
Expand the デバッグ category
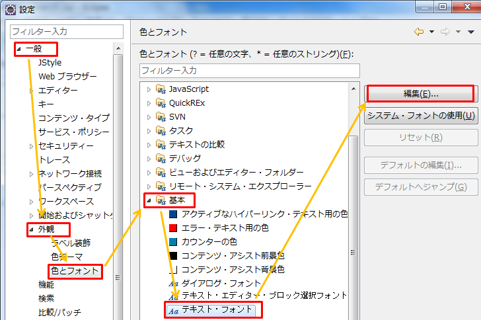149,159
